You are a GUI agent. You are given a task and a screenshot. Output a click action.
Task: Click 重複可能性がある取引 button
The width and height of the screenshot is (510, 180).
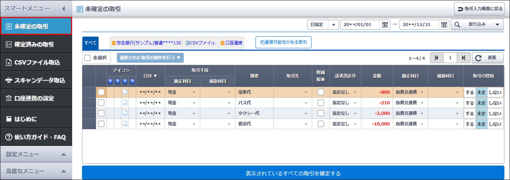(x=283, y=43)
